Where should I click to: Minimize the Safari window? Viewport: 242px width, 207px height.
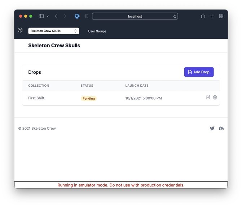click(x=26, y=16)
